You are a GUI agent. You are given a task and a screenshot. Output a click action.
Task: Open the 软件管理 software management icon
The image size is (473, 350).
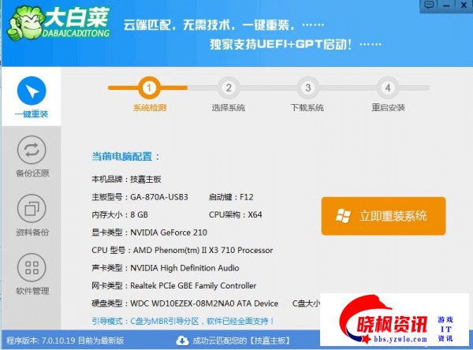pos(32,268)
